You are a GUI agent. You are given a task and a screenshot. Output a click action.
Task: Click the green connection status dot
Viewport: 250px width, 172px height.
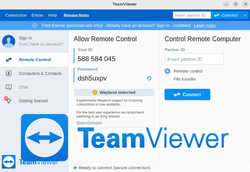pyautogui.click(x=75, y=168)
